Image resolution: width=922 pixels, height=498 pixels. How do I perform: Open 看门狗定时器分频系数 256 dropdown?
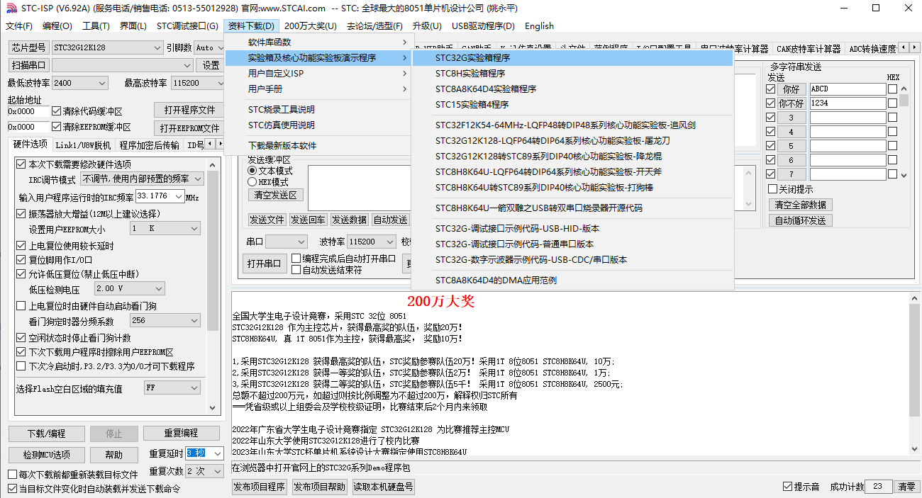click(165, 320)
